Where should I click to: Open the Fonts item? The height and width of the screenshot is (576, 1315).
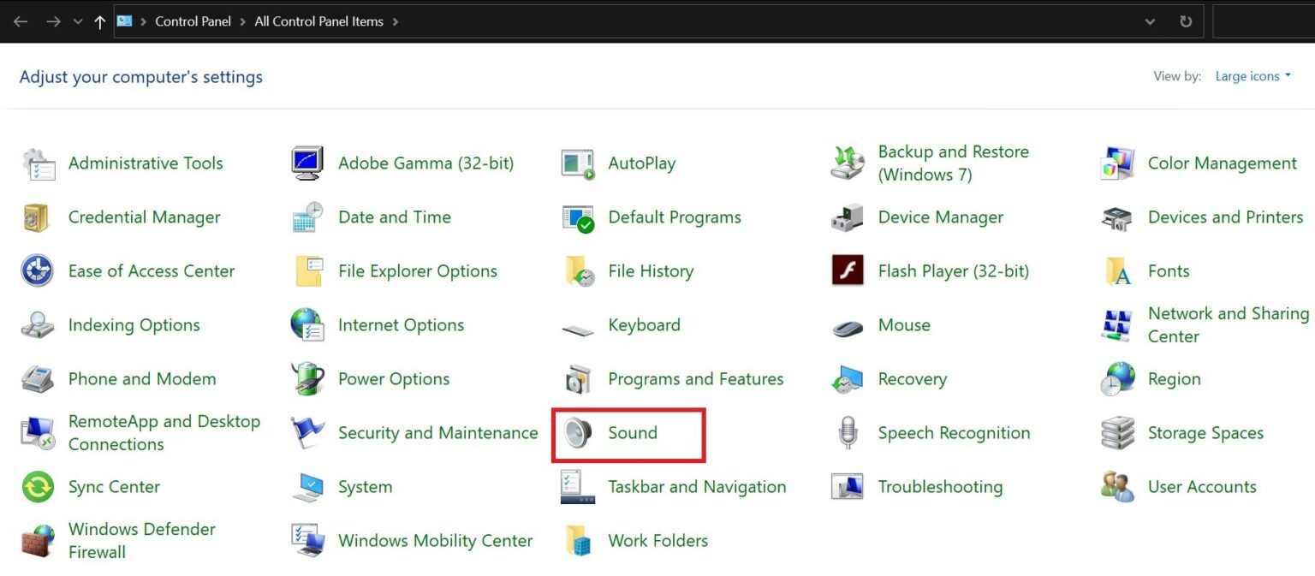[x=1167, y=271]
